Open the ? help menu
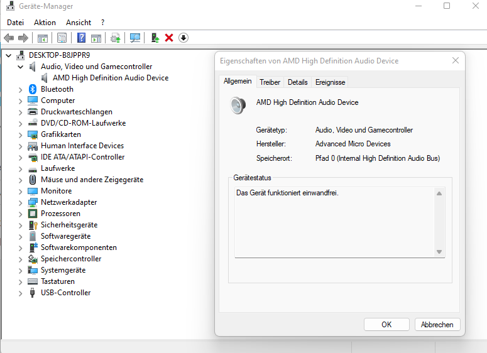487x353 pixels. (x=103, y=23)
